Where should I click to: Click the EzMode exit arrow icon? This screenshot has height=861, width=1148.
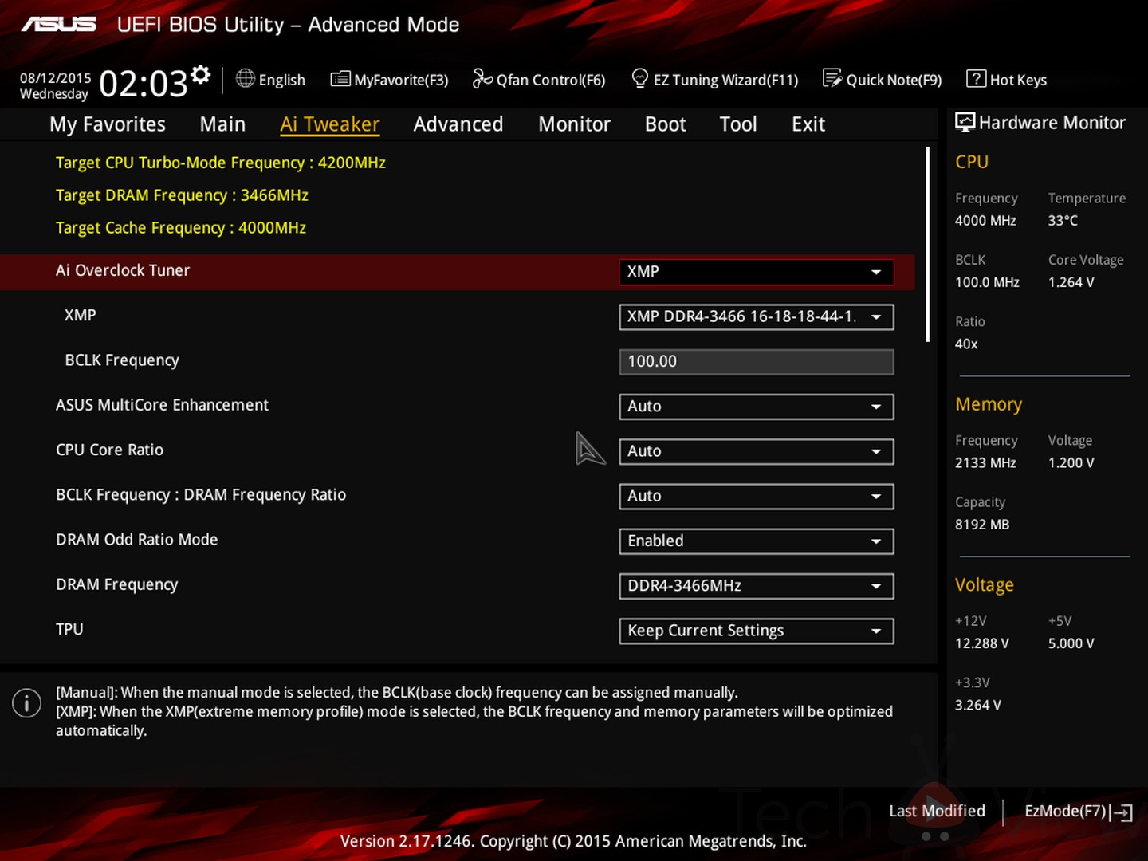[1122, 812]
